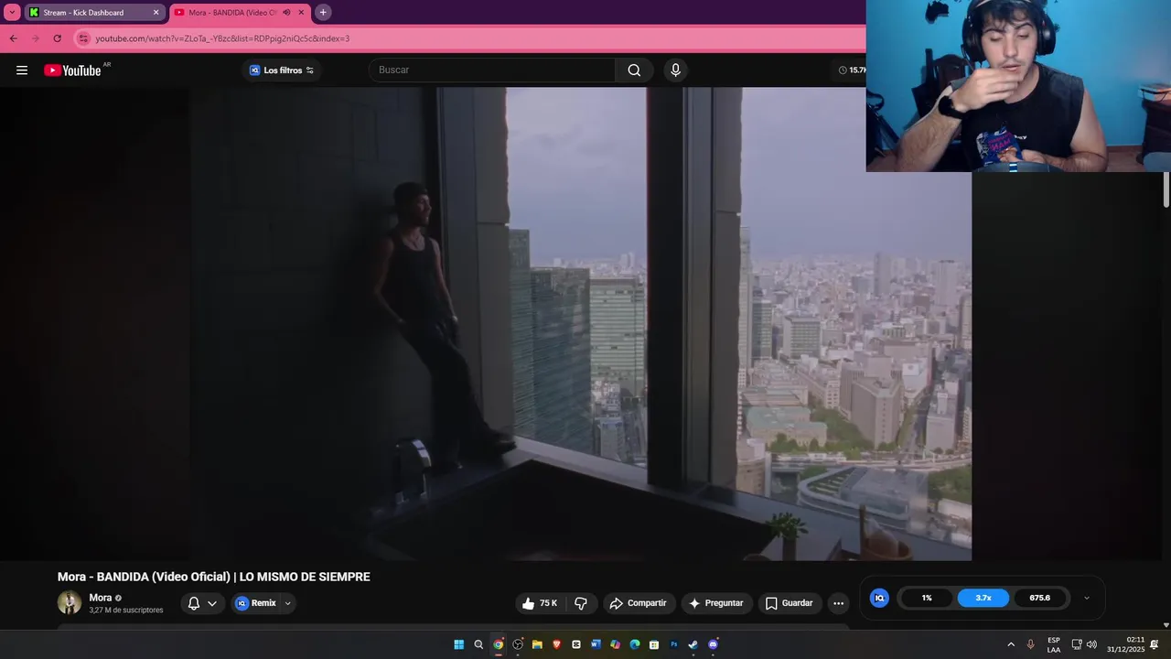Close the Kick Dashboard tab
Viewport: 1171px width, 659px height.
tap(156, 13)
